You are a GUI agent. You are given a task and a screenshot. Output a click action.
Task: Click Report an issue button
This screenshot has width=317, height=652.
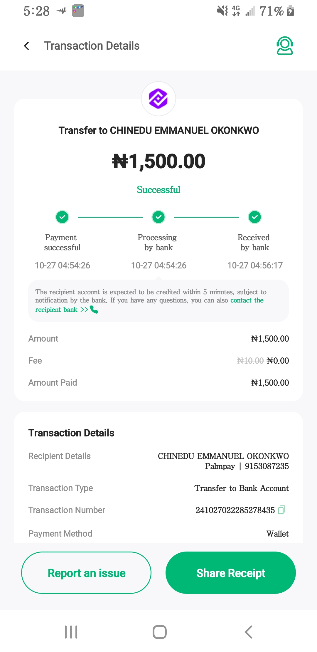tap(86, 573)
